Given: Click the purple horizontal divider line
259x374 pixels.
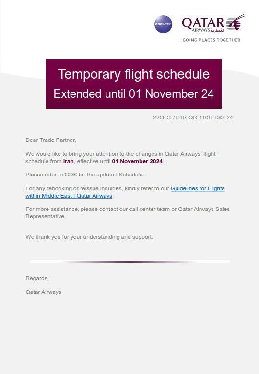Looking at the screenshot, I should pyautogui.click(x=130, y=262).
